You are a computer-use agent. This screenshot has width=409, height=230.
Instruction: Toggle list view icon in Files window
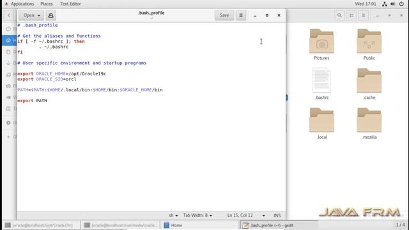[351, 15]
